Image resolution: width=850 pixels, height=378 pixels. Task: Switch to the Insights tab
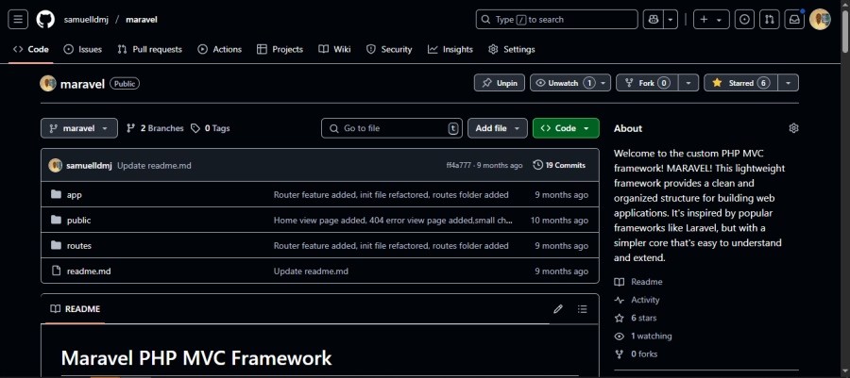450,49
